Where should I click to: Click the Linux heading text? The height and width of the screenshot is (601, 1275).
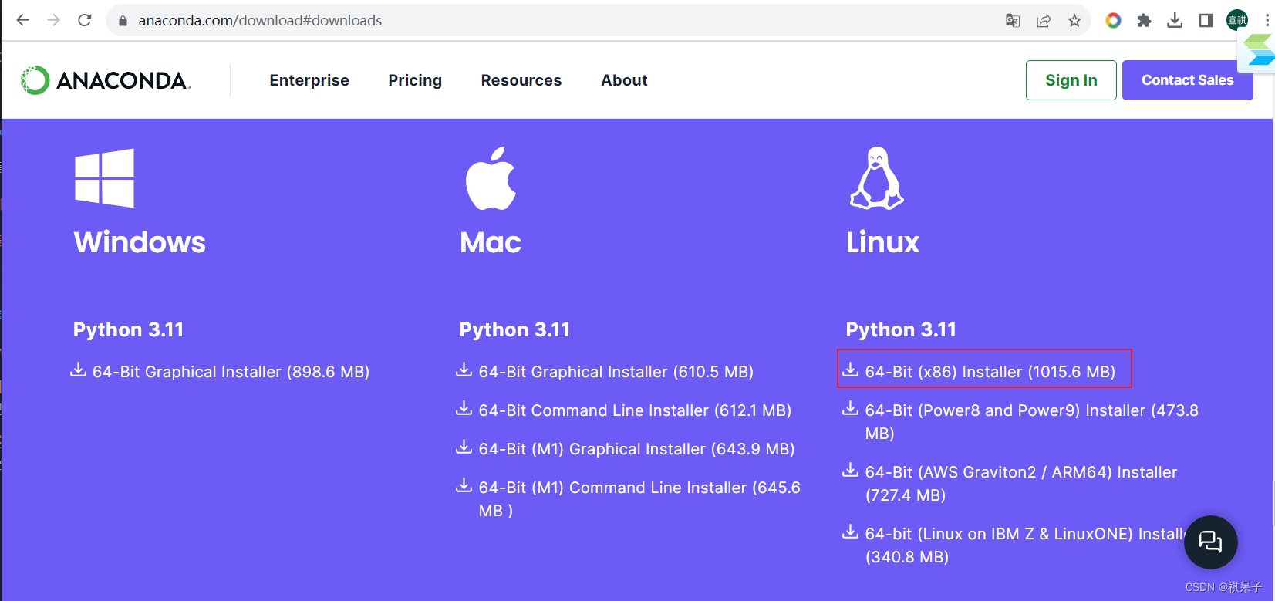tap(882, 242)
